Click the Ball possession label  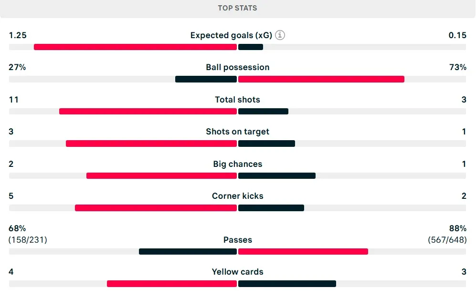[x=238, y=67]
